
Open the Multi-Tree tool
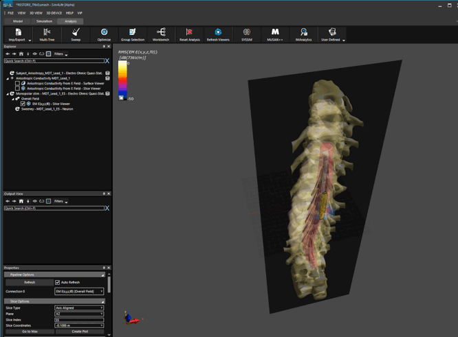(47, 34)
